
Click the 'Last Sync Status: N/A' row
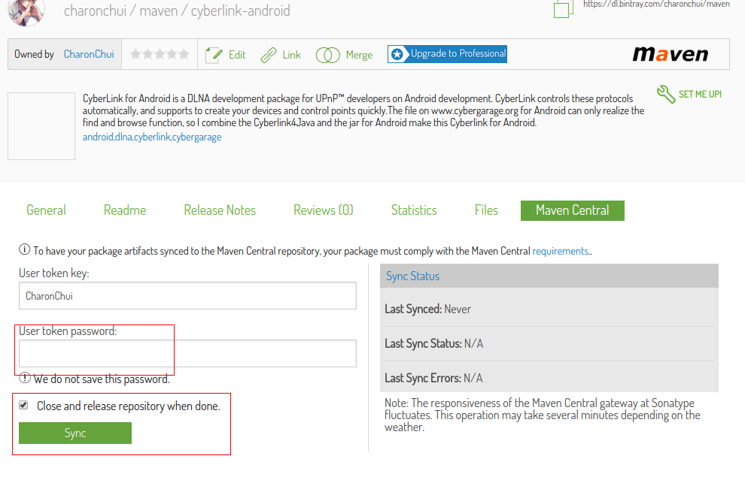click(549, 343)
